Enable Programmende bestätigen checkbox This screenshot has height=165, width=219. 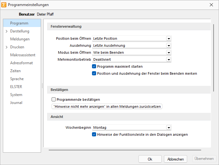(53, 100)
